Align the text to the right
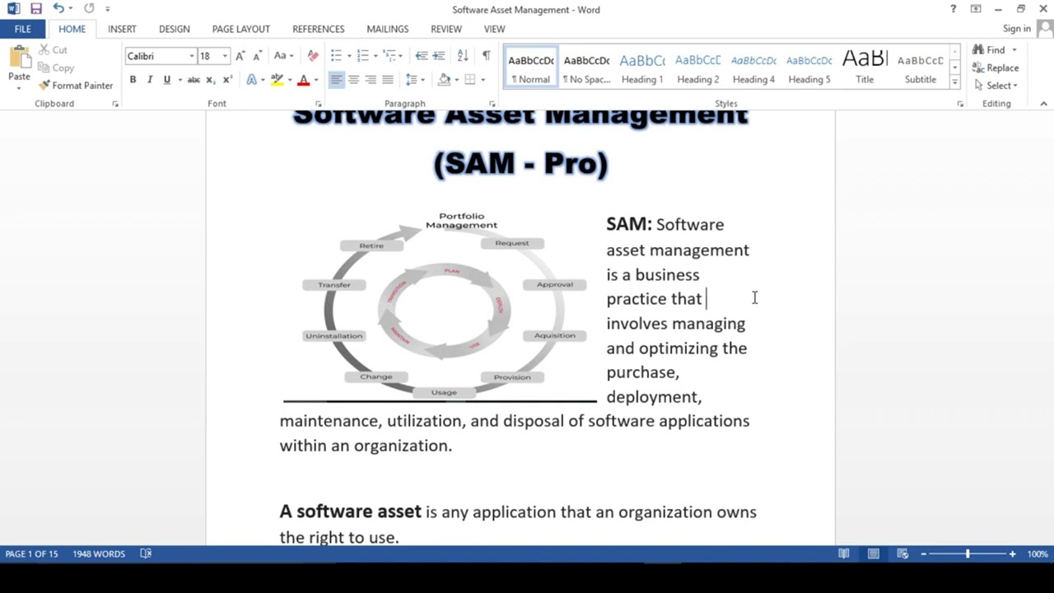 click(x=371, y=80)
